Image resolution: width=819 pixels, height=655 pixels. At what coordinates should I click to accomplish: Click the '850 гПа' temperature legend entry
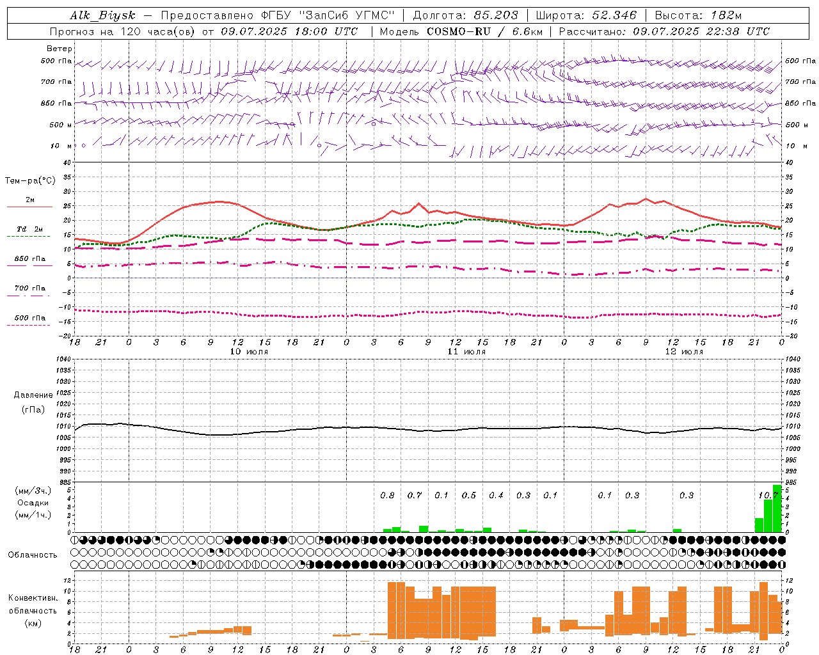[30, 259]
